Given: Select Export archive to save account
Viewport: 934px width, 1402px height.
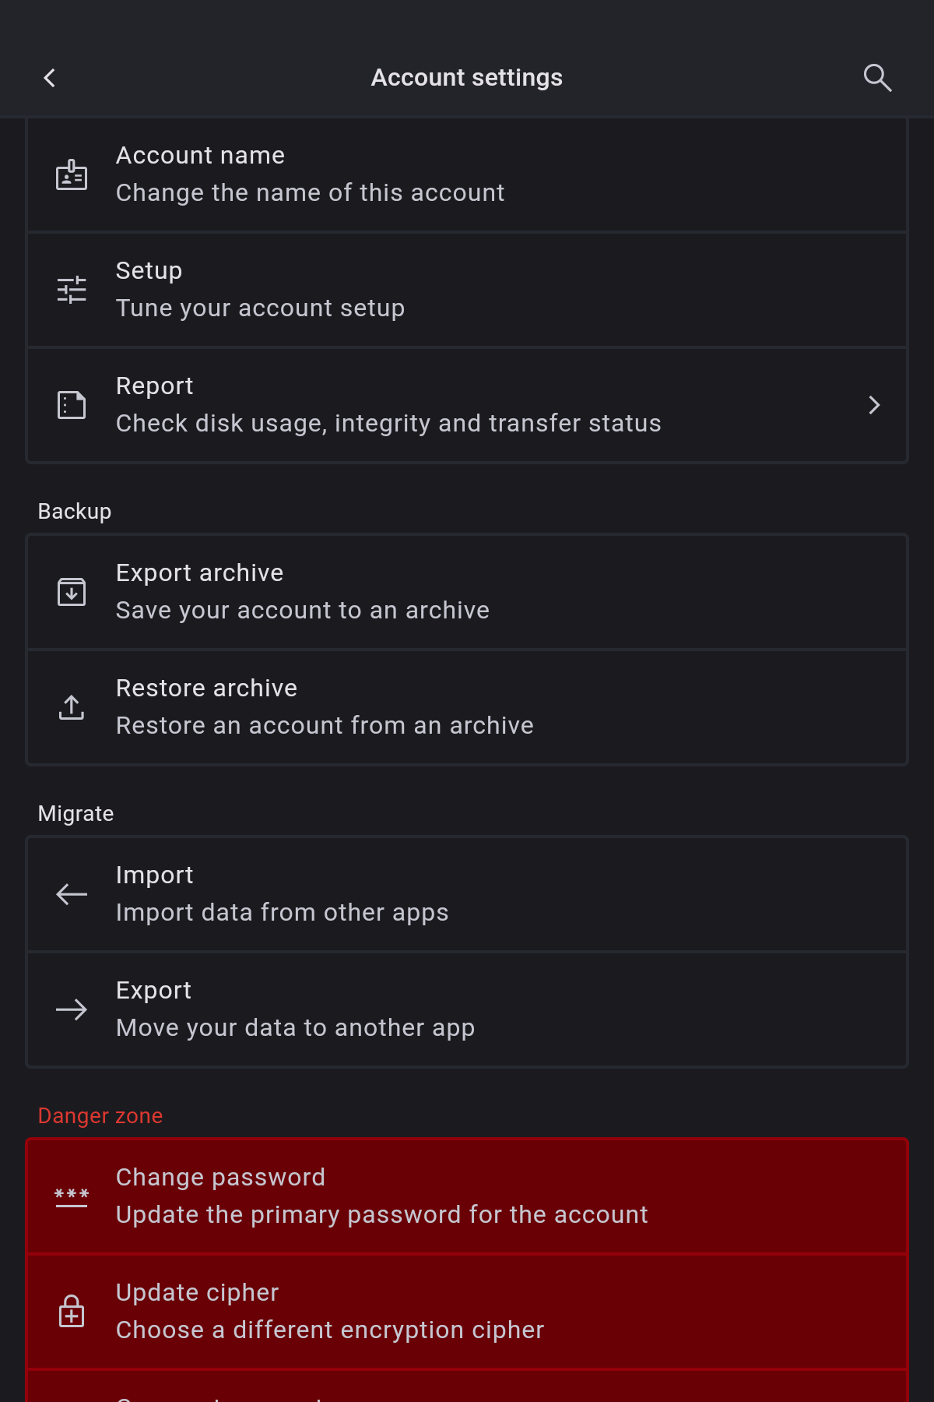Looking at the screenshot, I should pyautogui.click(x=467, y=592).
